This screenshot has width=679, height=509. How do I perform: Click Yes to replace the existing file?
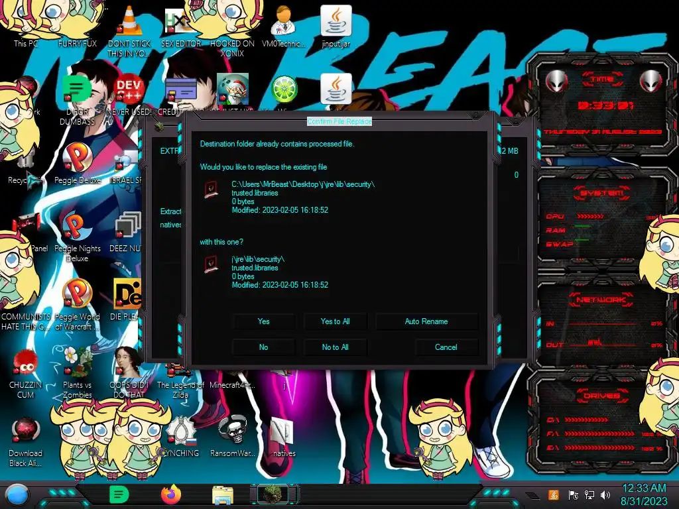[x=263, y=321]
